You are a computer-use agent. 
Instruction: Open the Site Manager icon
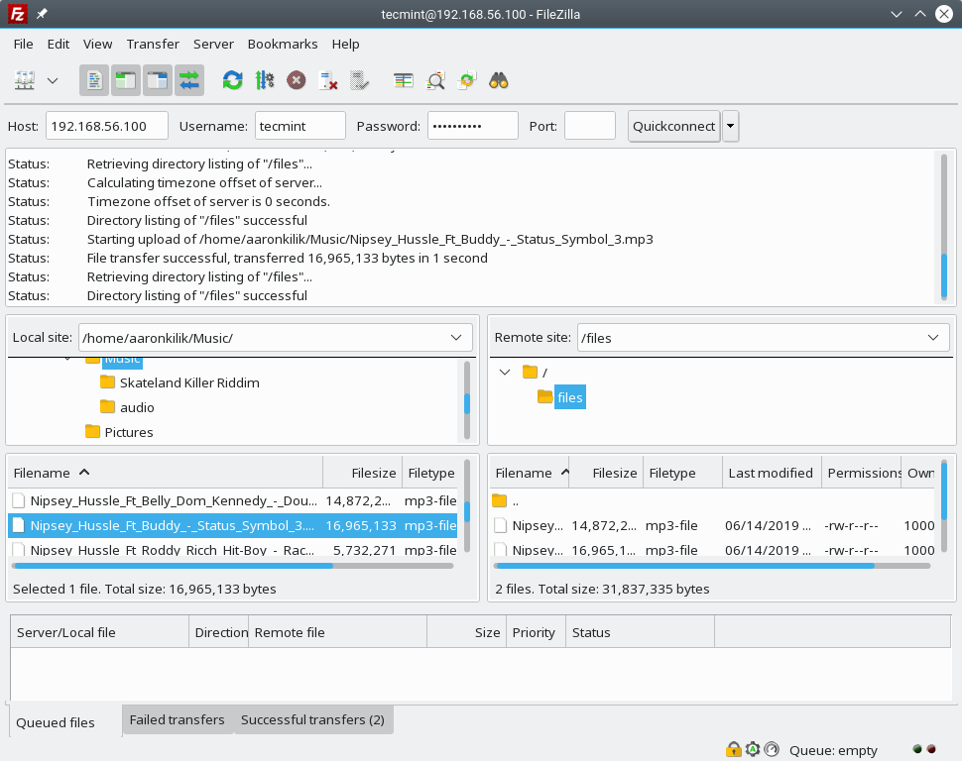point(25,80)
